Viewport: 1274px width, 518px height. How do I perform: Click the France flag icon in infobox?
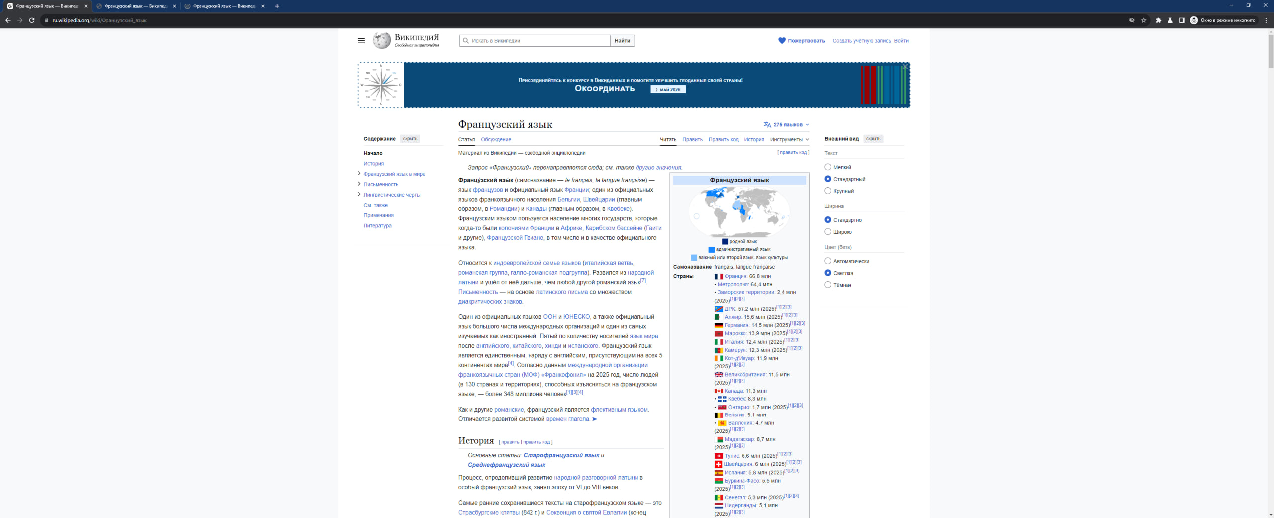pos(719,277)
